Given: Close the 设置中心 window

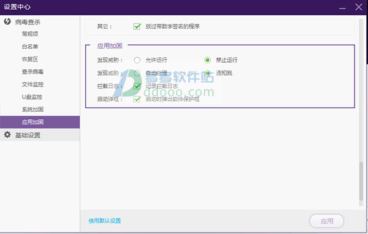Looking at the screenshot, I should [x=359, y=7].
